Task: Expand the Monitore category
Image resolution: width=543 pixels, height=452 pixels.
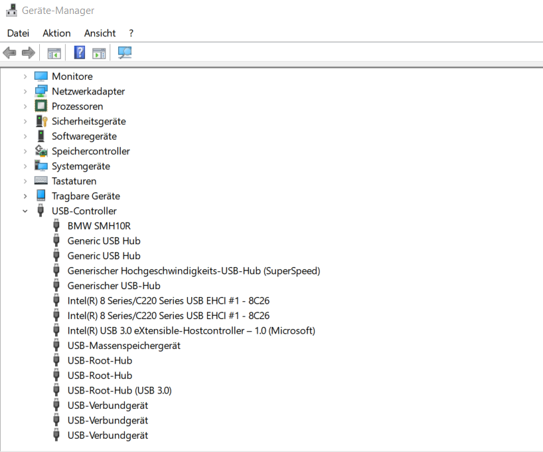Action: (x=25, y=76)
